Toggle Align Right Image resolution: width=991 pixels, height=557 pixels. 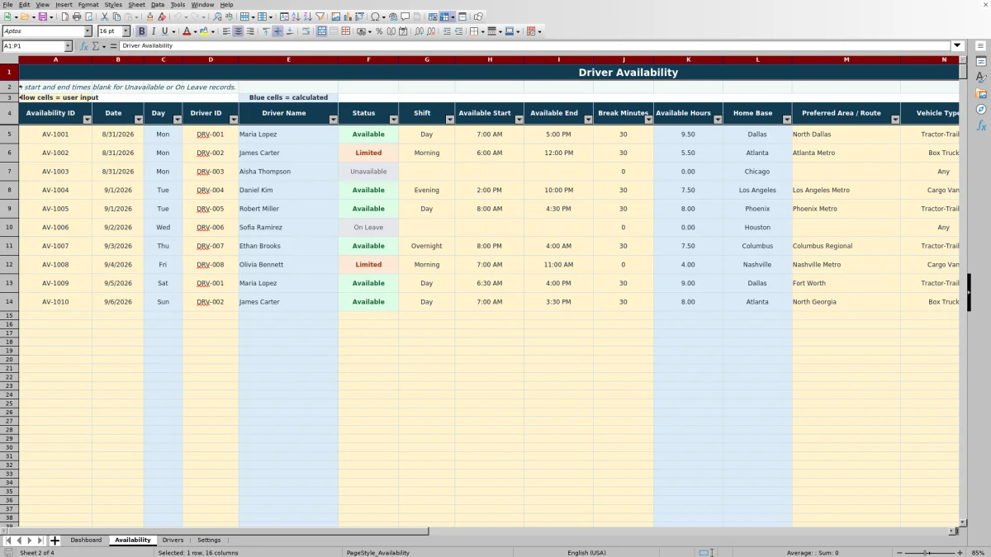(x=249, y=31)
